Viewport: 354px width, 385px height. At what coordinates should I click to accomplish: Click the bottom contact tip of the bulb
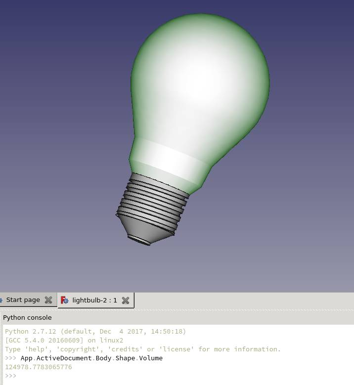[140, 241]
